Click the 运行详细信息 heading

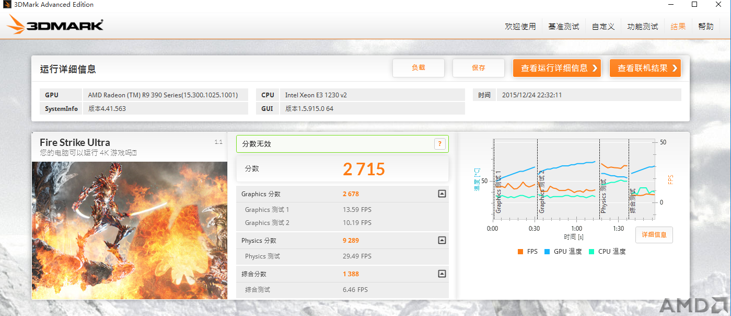click(68, 69)
